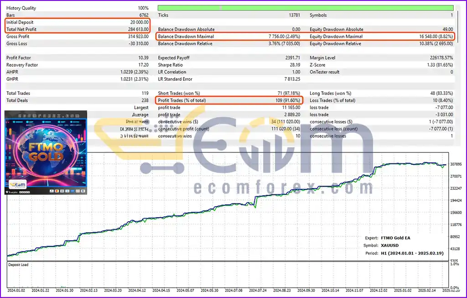Click the GHPR value 1.0231 (2.31%)
Screen dimensions: 467x298
pos(135,79)
